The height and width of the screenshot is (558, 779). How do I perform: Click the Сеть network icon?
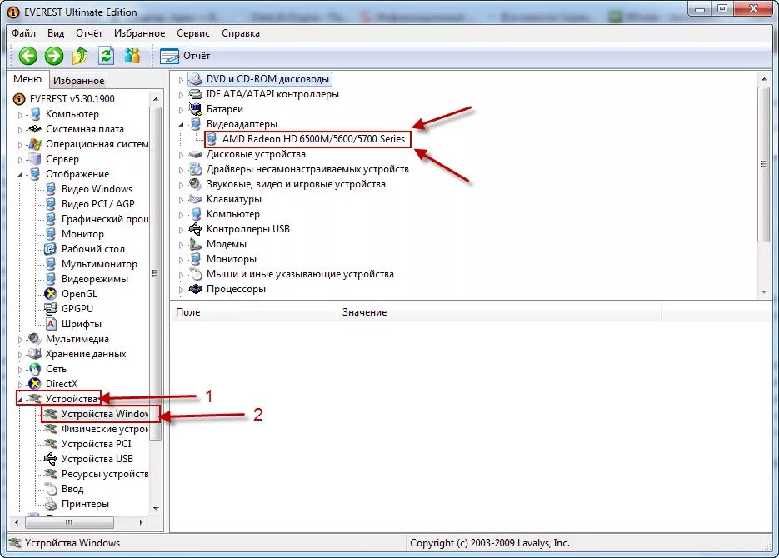coord(35,369)
